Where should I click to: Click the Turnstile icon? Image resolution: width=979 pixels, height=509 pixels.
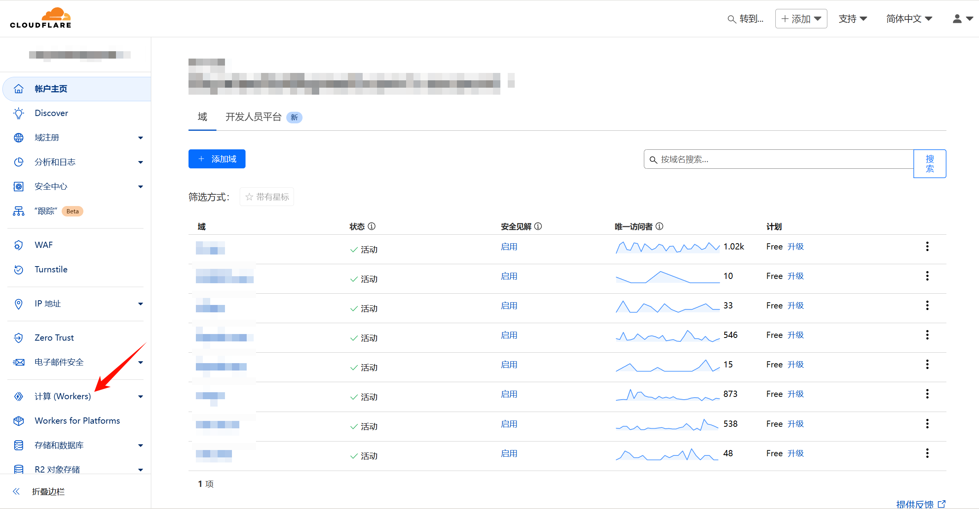[x=19, y=270]
